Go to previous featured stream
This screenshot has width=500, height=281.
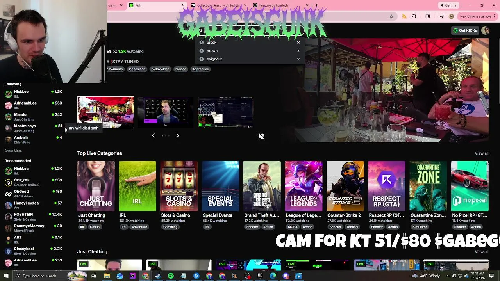(x=153, y=135)
